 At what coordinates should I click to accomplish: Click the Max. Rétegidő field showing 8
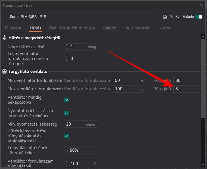[x=186, y=89]
